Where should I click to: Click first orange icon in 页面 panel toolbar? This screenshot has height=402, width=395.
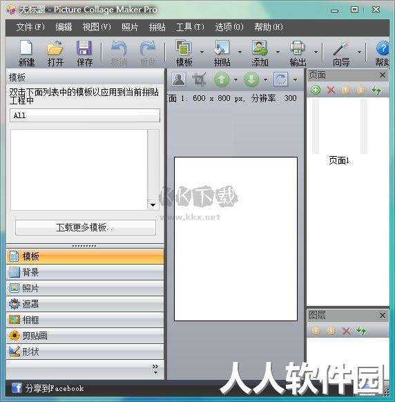coord(345,90)
